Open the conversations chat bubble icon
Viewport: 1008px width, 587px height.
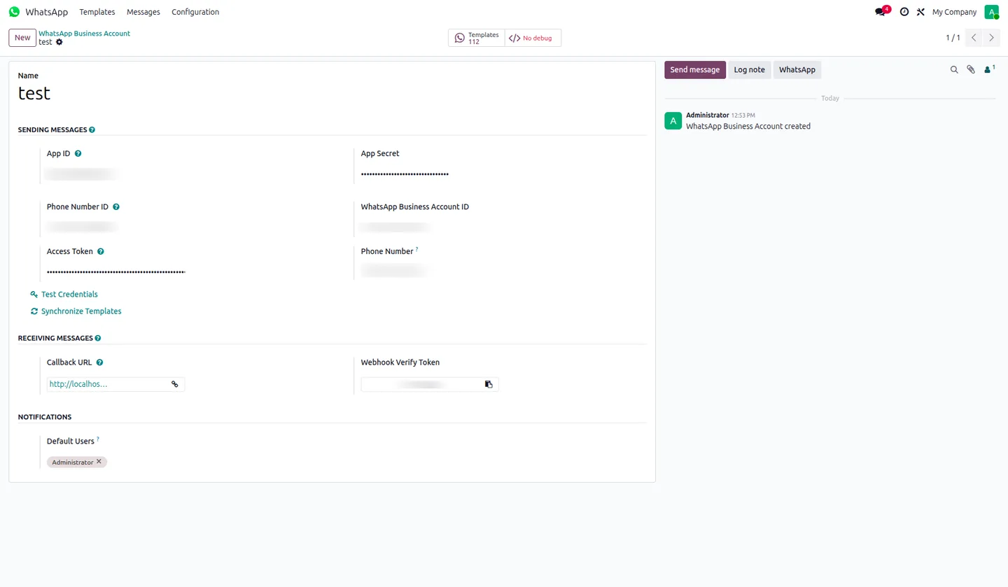point(881,12)
